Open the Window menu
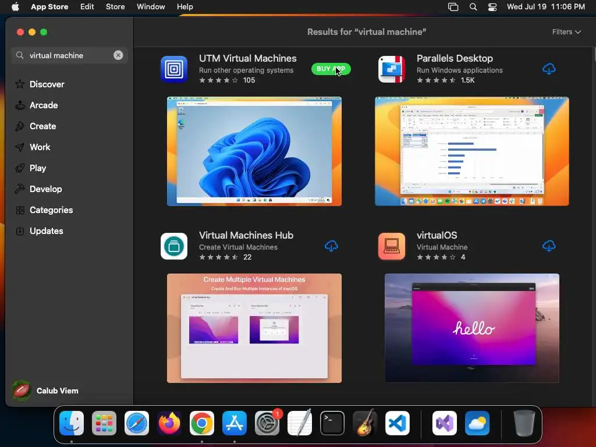 pos(151,6)
